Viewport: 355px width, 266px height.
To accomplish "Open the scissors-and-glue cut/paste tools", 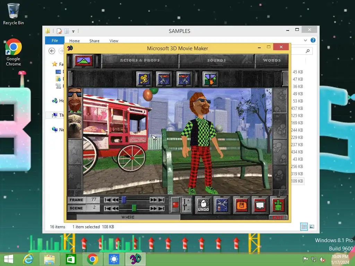I will (222, 205).
